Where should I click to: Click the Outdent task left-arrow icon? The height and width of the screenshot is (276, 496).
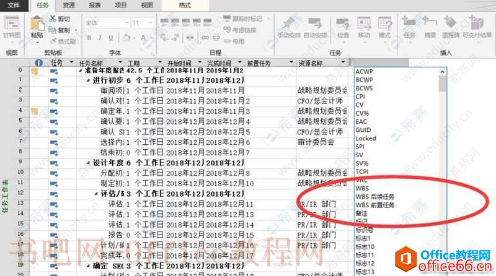164,38
